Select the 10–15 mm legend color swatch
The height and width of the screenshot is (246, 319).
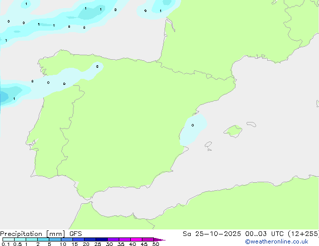point(66,239)
